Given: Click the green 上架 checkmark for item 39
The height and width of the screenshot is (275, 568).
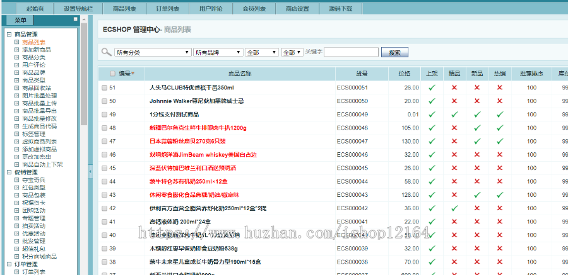Looking at the screenshot, I should [x=432, y=249].
